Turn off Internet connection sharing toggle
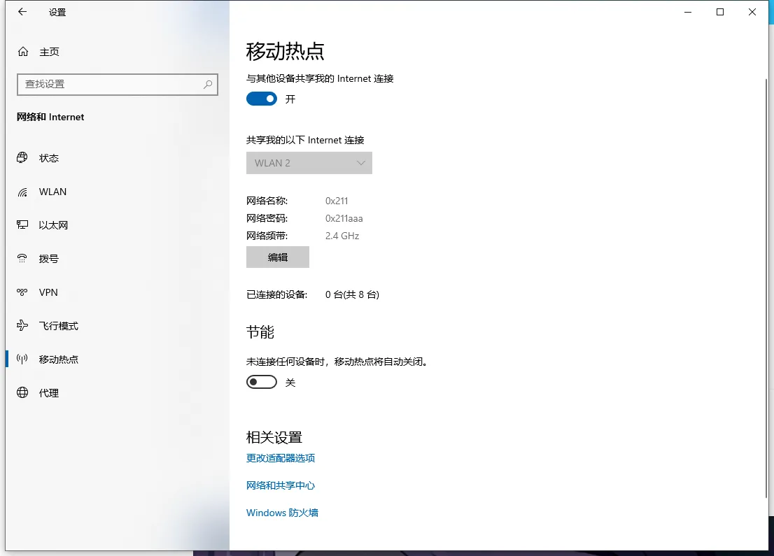The width and height of the screenshot is (774, 556). [x=262, y=99]
